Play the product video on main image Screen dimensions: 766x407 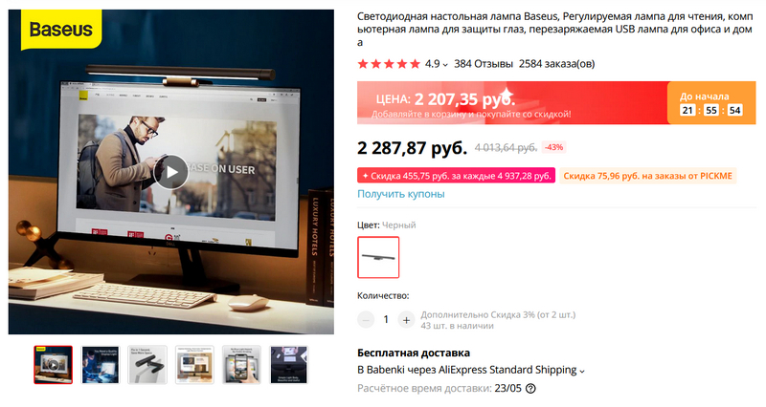(x=171, y=172)
